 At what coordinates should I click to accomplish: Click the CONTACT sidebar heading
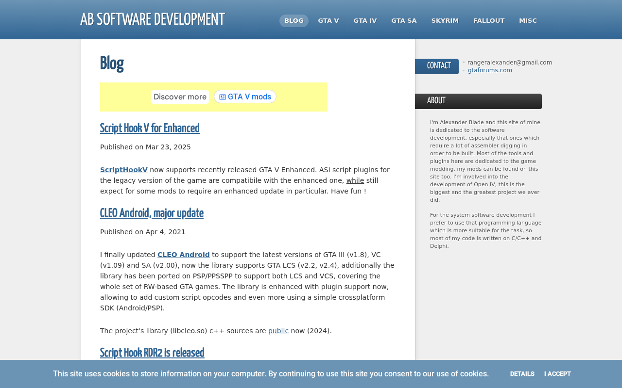[437, 66]
